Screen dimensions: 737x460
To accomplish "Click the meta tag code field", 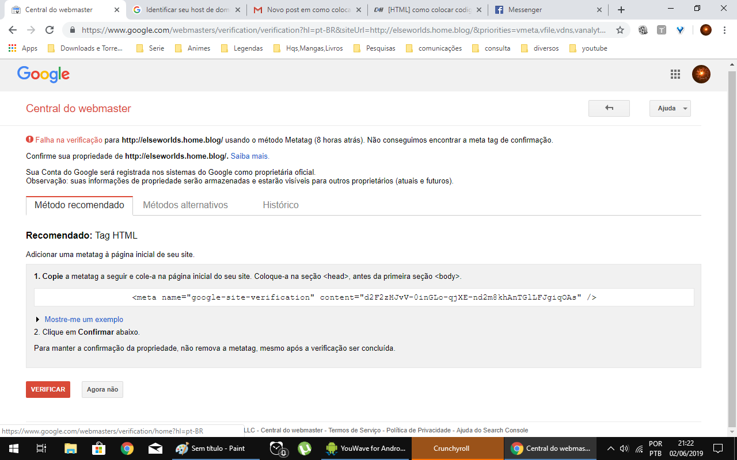I will (364, 297).
